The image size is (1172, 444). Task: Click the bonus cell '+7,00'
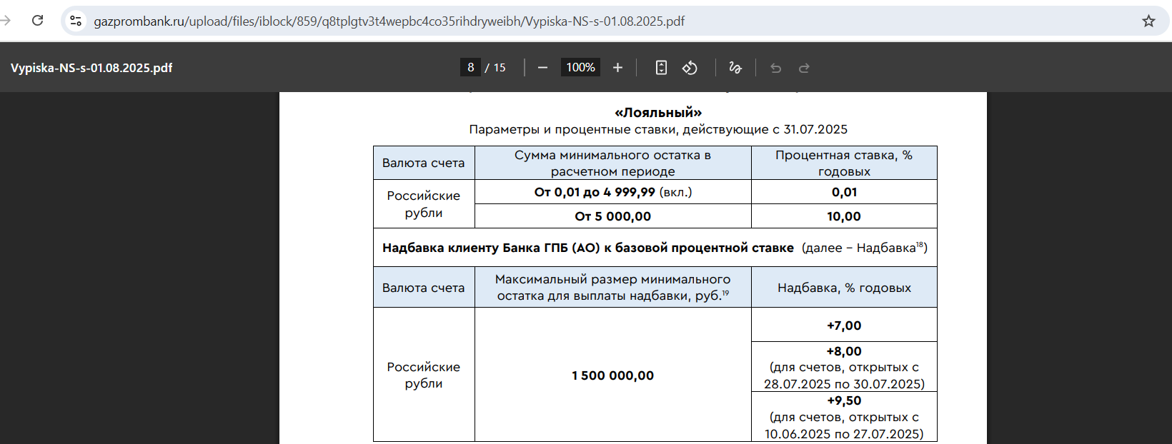844,326
